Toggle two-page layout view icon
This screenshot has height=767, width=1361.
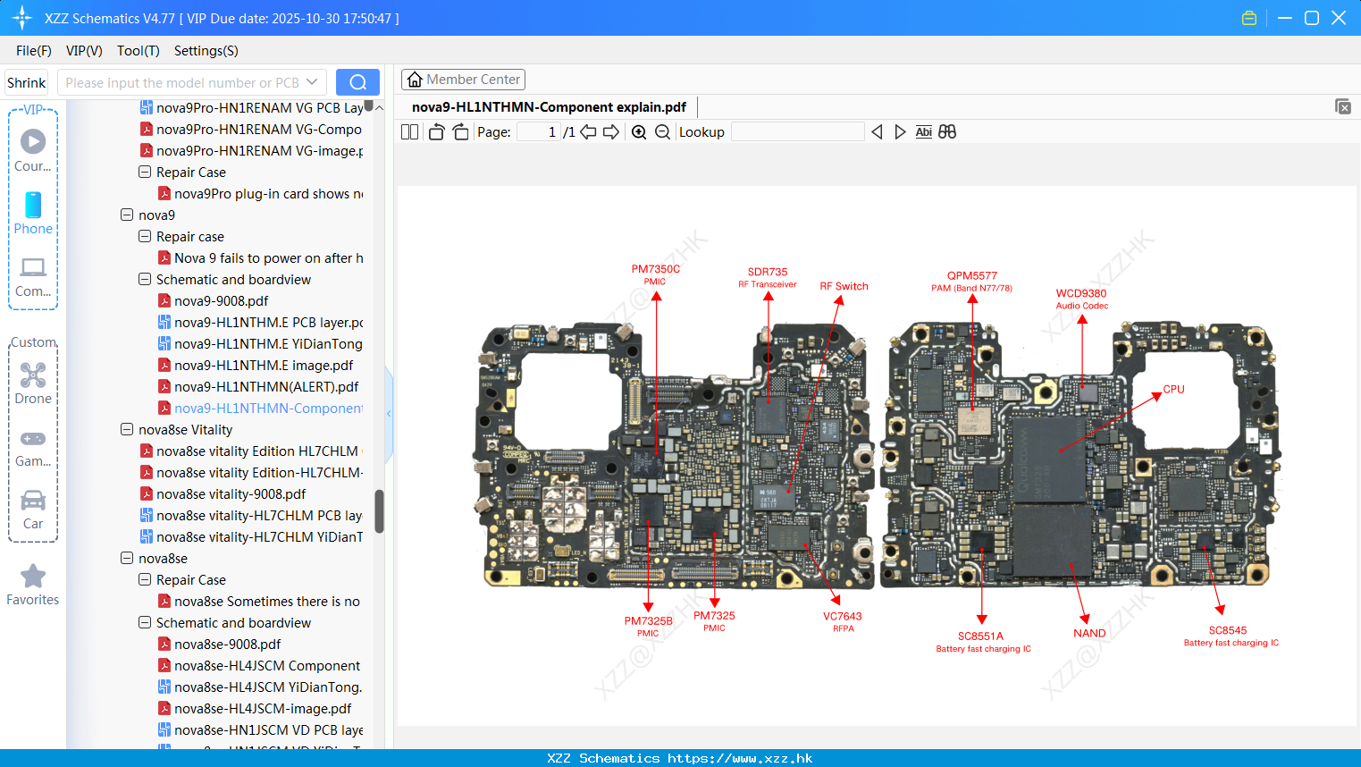(x=409, y=131)
